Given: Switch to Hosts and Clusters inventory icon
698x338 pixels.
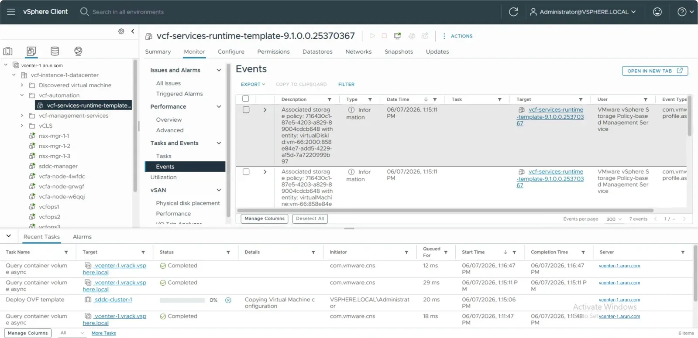Looking at the screenshot, I should pyautogui.click(x=8, y=51).
